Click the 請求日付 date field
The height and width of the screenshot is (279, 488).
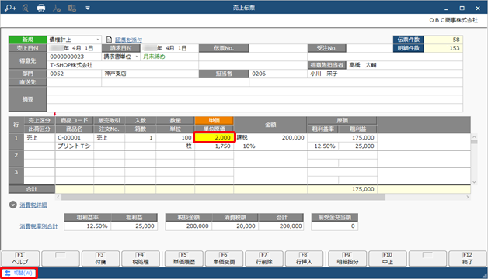[170, 48]
